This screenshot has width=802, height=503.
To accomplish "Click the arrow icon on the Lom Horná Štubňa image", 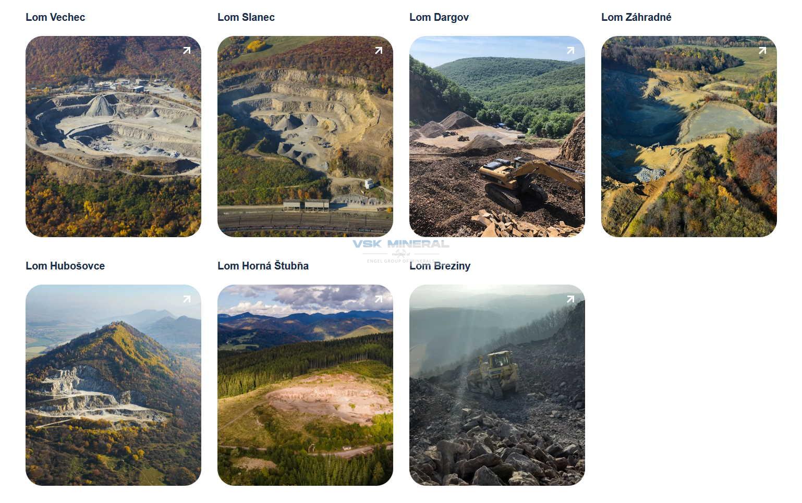I will click(x=379, y=299).
